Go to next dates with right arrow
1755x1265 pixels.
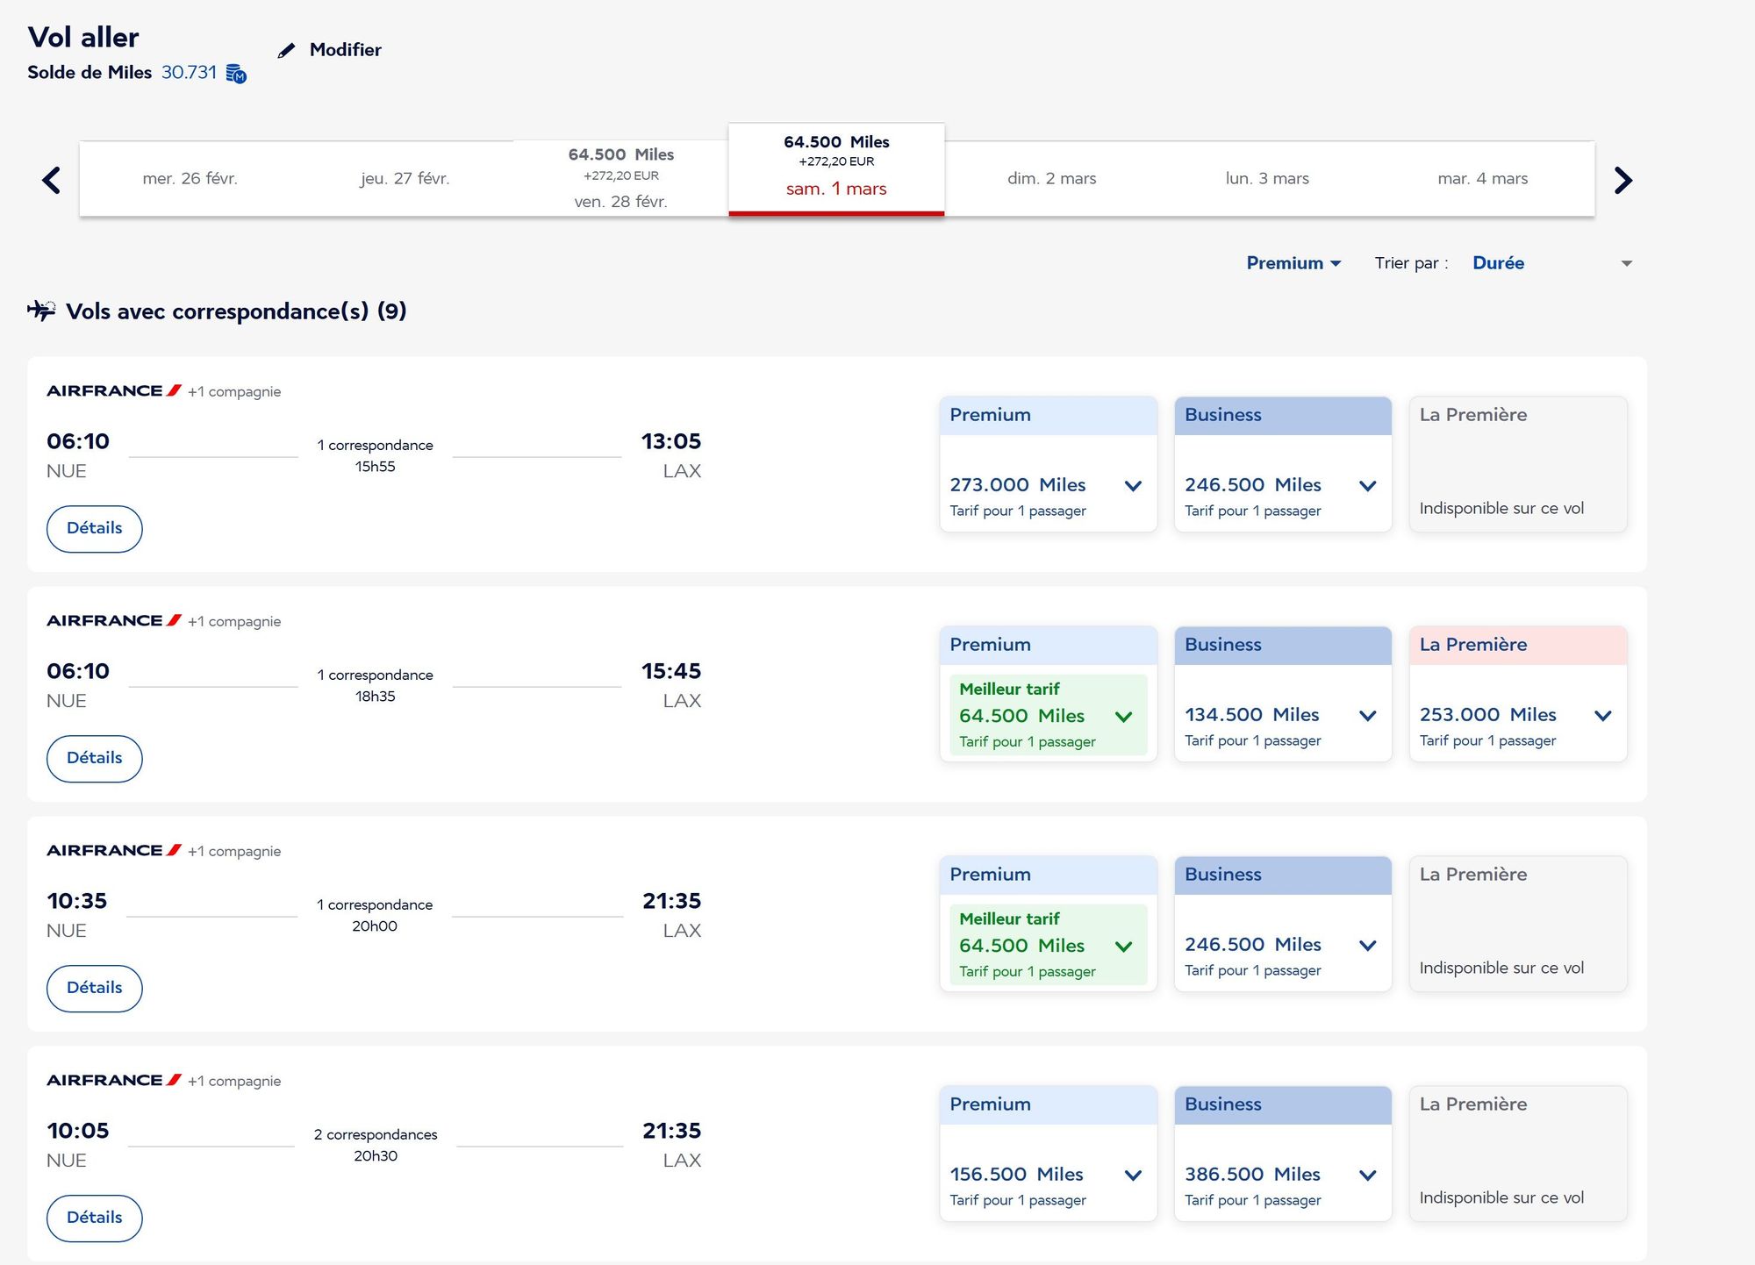tap(1622, 180)
